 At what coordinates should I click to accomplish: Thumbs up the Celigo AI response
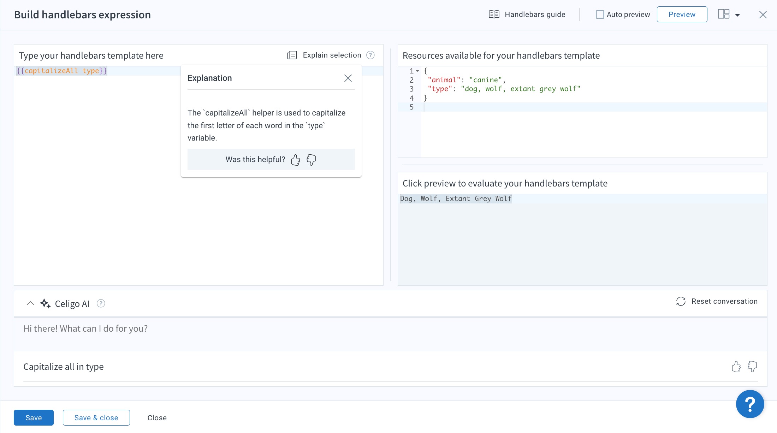(x=736, y=367)
